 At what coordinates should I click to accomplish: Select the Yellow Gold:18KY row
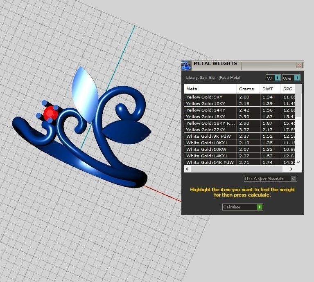[x=239, y=116]
